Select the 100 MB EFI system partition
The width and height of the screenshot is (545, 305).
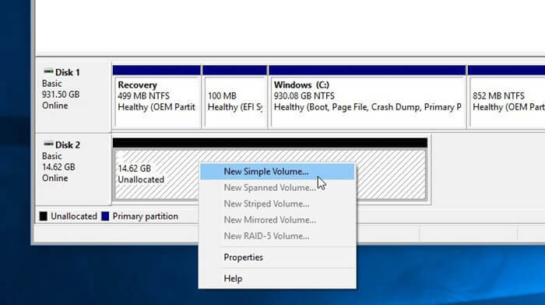coord(235,102)
